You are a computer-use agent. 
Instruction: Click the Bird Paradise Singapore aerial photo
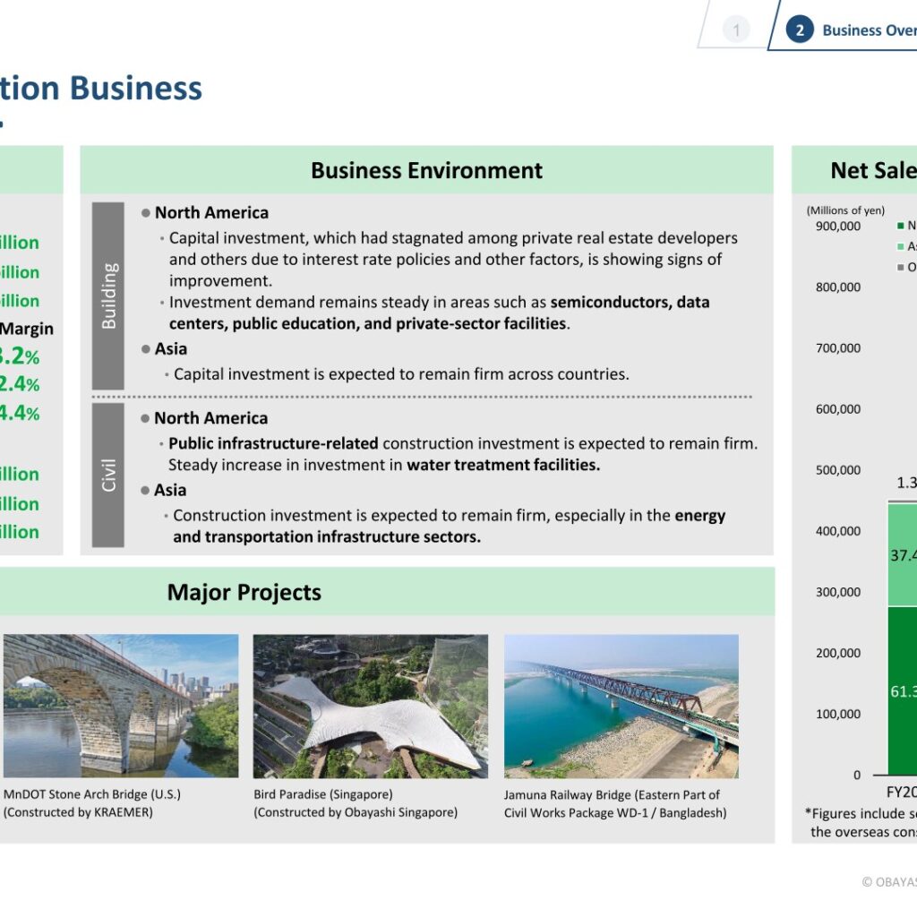point(370,706)
